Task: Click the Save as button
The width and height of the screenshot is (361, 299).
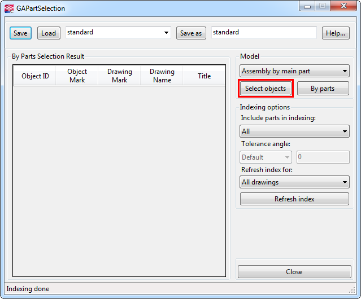Action: 191,33
